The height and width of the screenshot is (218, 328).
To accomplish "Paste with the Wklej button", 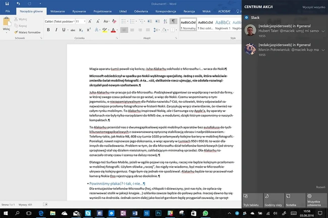I will click(x=6, y=24).
